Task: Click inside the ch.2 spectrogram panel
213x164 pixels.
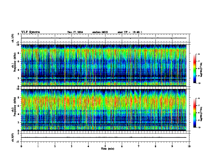Action: (104, 110)
